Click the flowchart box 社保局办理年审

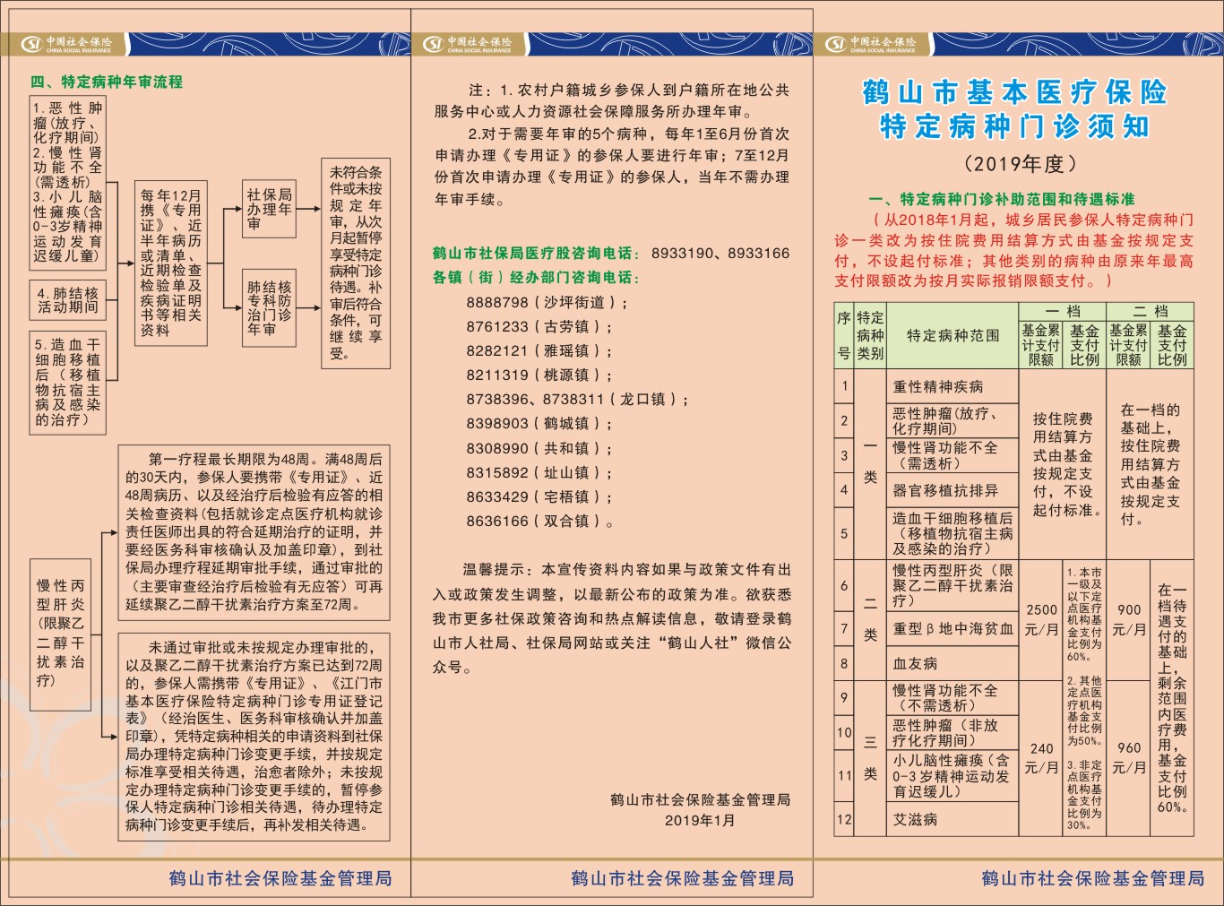(269, 209)
